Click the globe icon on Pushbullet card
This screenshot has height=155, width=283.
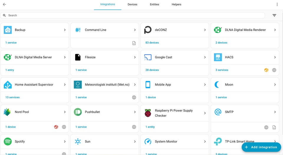(x=134, y=127)
